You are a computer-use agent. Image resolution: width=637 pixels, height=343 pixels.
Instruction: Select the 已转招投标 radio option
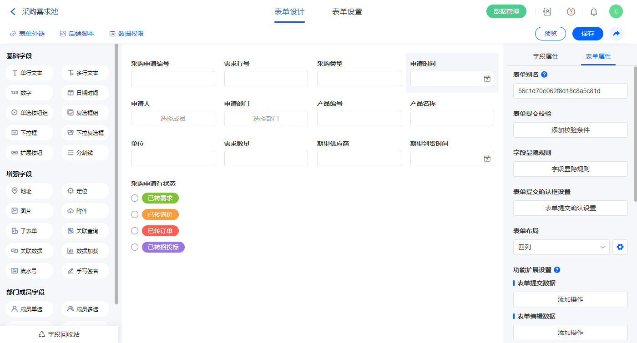135,247
